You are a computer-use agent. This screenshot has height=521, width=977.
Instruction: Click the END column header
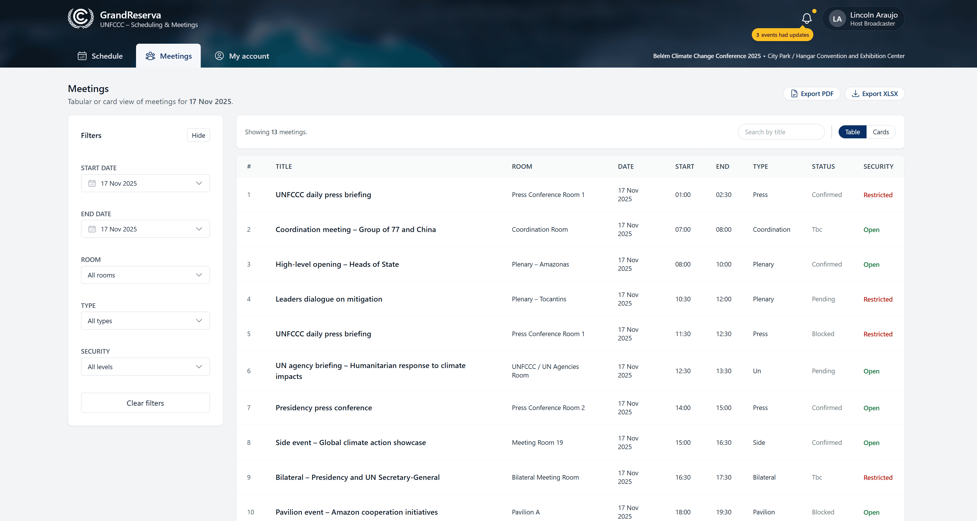click(x=722, y=166)
